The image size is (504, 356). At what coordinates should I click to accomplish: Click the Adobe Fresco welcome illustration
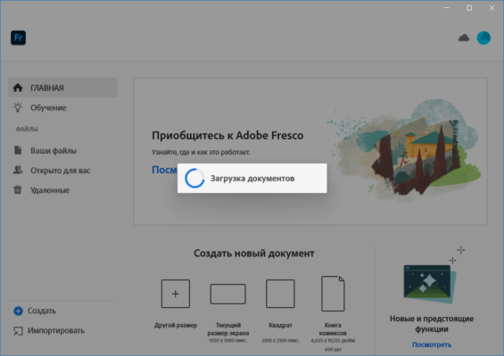(x=404, y=150)
